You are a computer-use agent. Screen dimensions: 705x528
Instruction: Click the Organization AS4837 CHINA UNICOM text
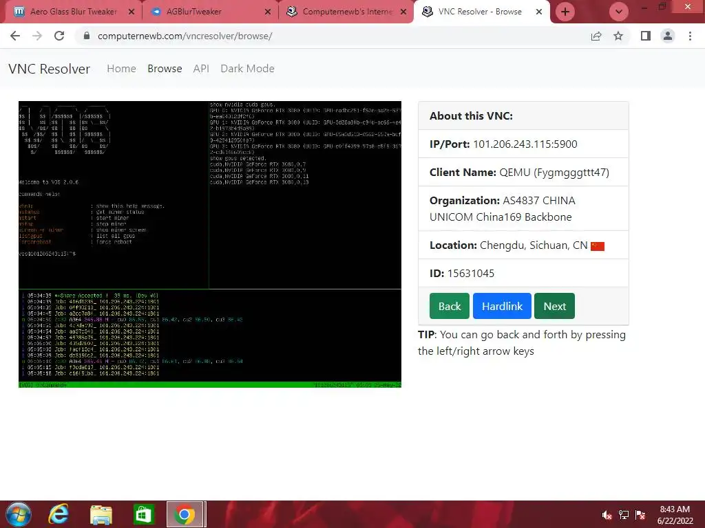click(x=502, y=209)
